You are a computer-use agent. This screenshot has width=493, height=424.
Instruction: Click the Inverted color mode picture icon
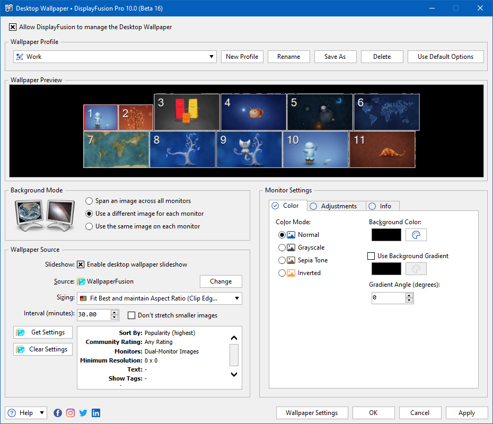pos(291,273)
